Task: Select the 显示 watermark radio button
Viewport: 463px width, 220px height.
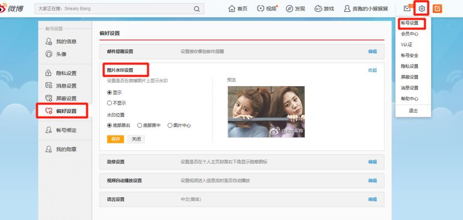Action: click(109, 92)
